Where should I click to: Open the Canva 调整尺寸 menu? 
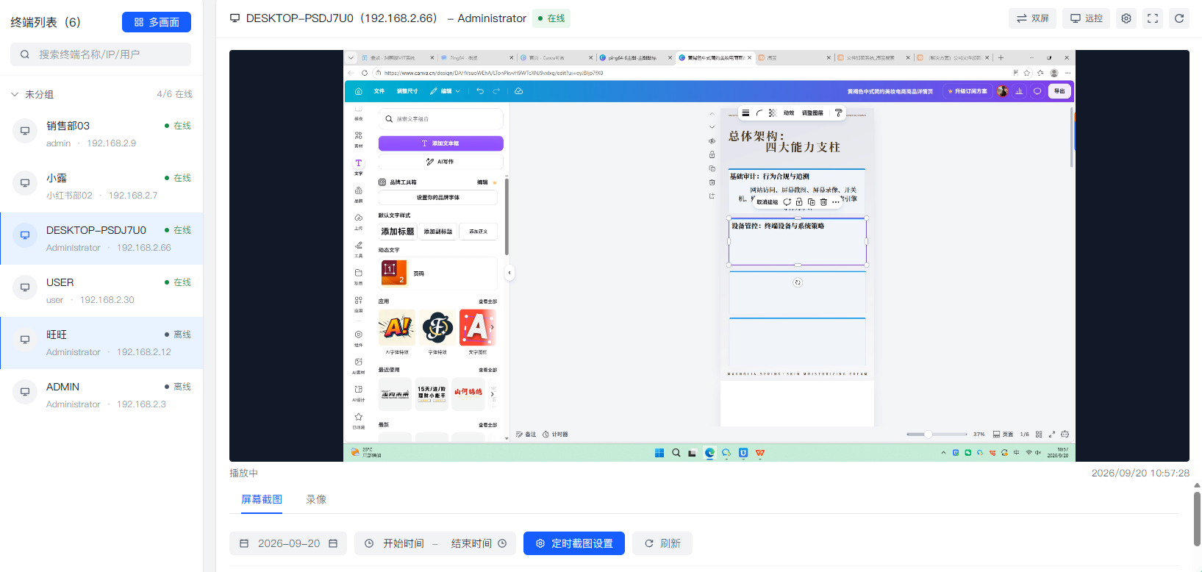(407, 91)
